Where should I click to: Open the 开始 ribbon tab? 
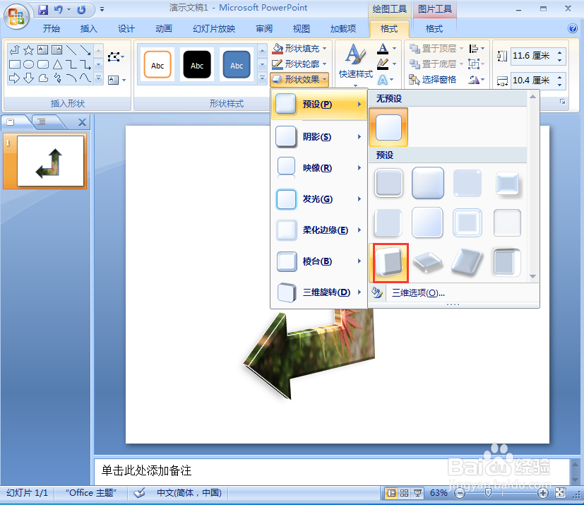pyautogui.click(x=52, y=29)
